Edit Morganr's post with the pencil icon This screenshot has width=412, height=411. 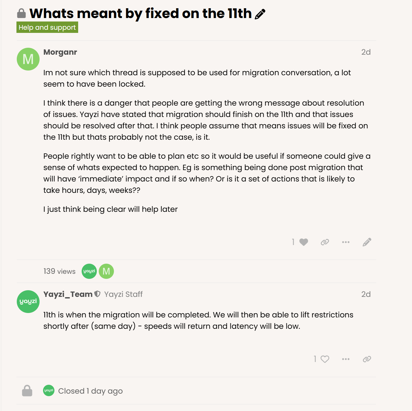[x=367, y=242]
